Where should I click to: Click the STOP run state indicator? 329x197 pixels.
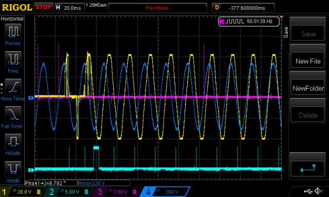coord(44,7)
